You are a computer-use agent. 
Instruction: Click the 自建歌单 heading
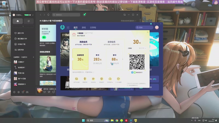pyautogui.click(x=16, y=57)
